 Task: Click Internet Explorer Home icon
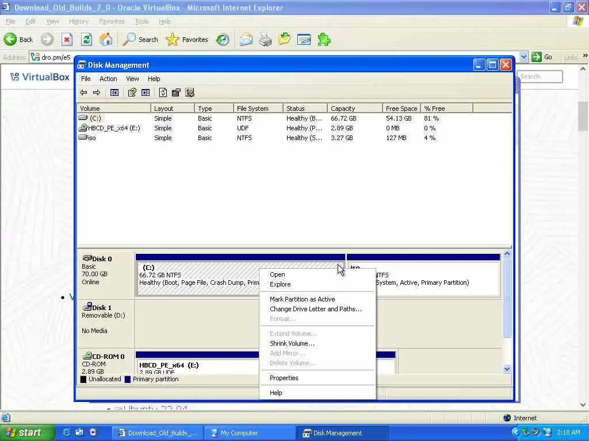[106, 40]
